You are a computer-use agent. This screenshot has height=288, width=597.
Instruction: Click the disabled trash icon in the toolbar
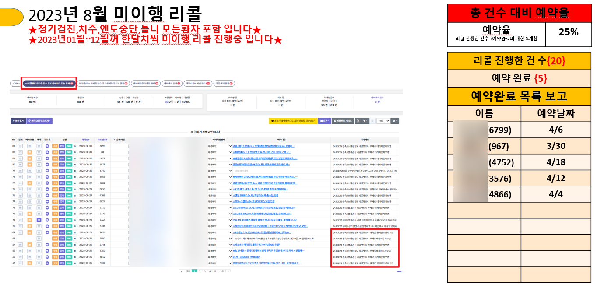point(373,121)
